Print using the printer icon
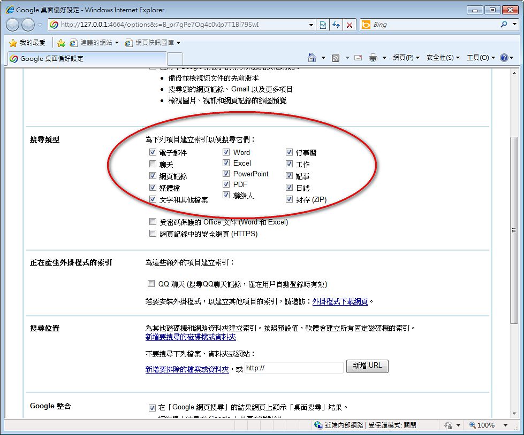 [373, 58]
